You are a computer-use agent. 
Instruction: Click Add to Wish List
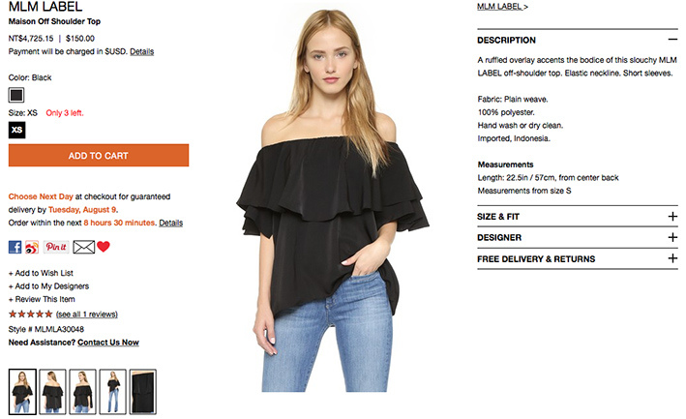pos(42,273)
